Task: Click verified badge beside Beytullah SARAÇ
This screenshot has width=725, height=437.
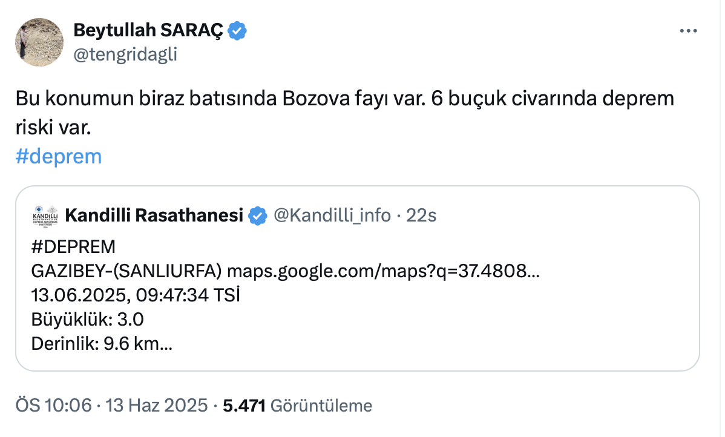Action: (x=237, y=30)
